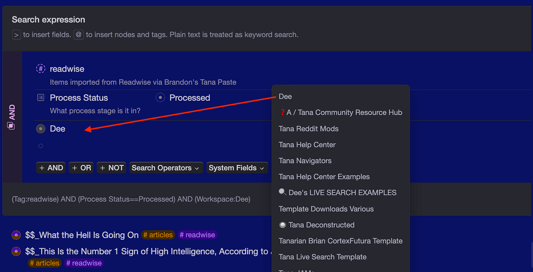533x272 pixels.
Task: Click articles tag on What the Hell row
Action: pyautogui.click(x=158, y=235)
